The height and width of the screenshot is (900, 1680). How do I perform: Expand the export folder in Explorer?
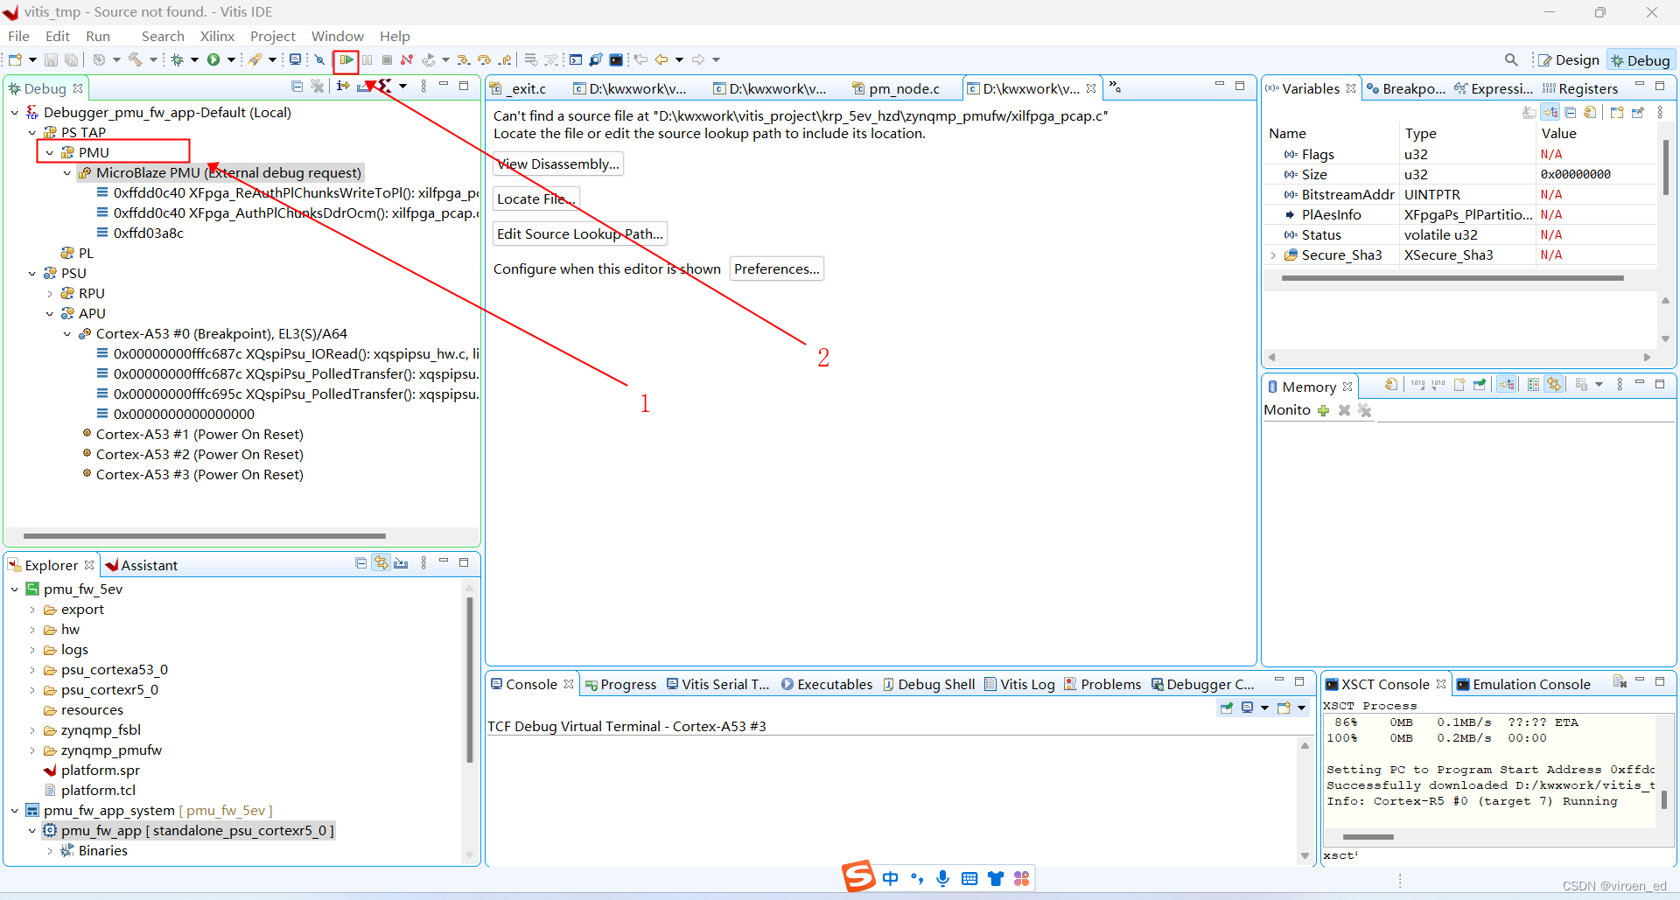[x=33, y=610]
